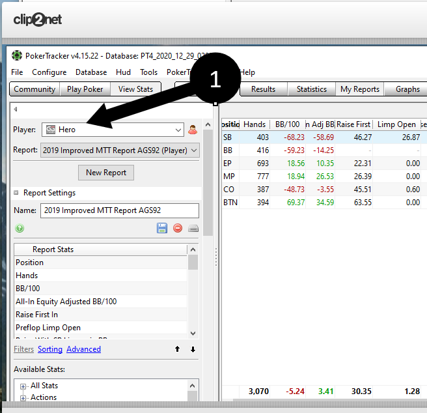
Task: Sort by Limp Open column header
Action: click(x=396, y=124)
